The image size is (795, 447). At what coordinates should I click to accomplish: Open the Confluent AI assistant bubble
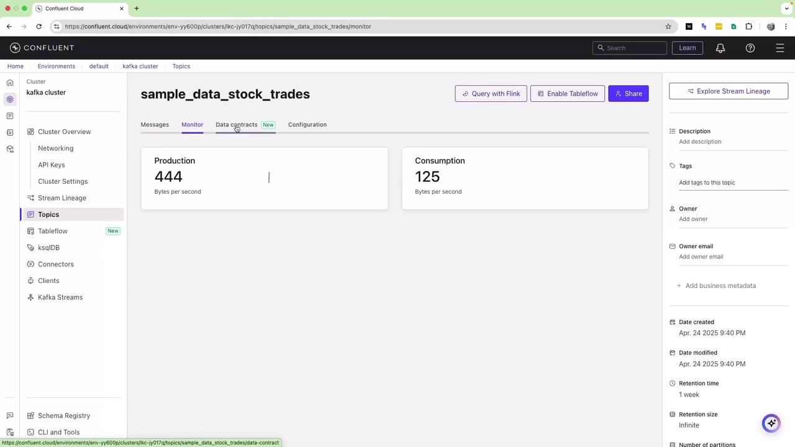771,423
